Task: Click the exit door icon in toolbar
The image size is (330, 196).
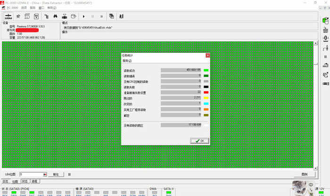Action: pyautogui.click(x=121, y=16)
